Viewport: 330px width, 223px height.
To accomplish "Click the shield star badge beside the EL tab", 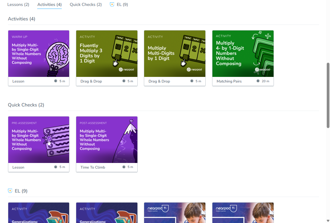I will pyautogui.click(x=112, y=4).
